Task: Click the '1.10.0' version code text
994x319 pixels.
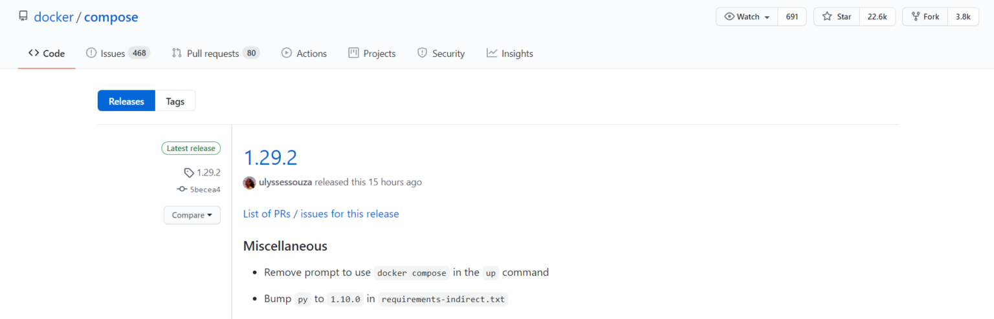Action: [345, 299]
